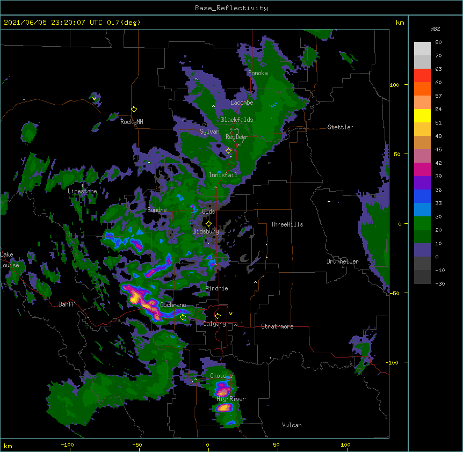Viewport: 463px width, 452px height.
Task: Click the Didsbury city label
Action: [x=206, y=231]
